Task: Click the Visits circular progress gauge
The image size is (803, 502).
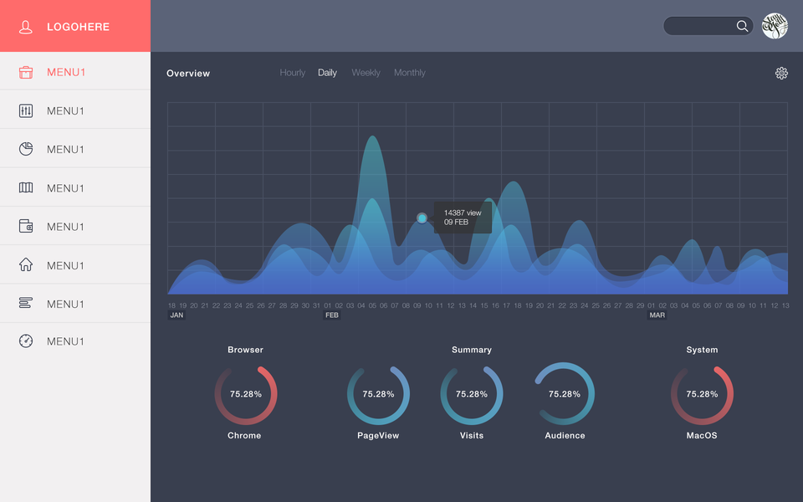Action: coord(472,394)
